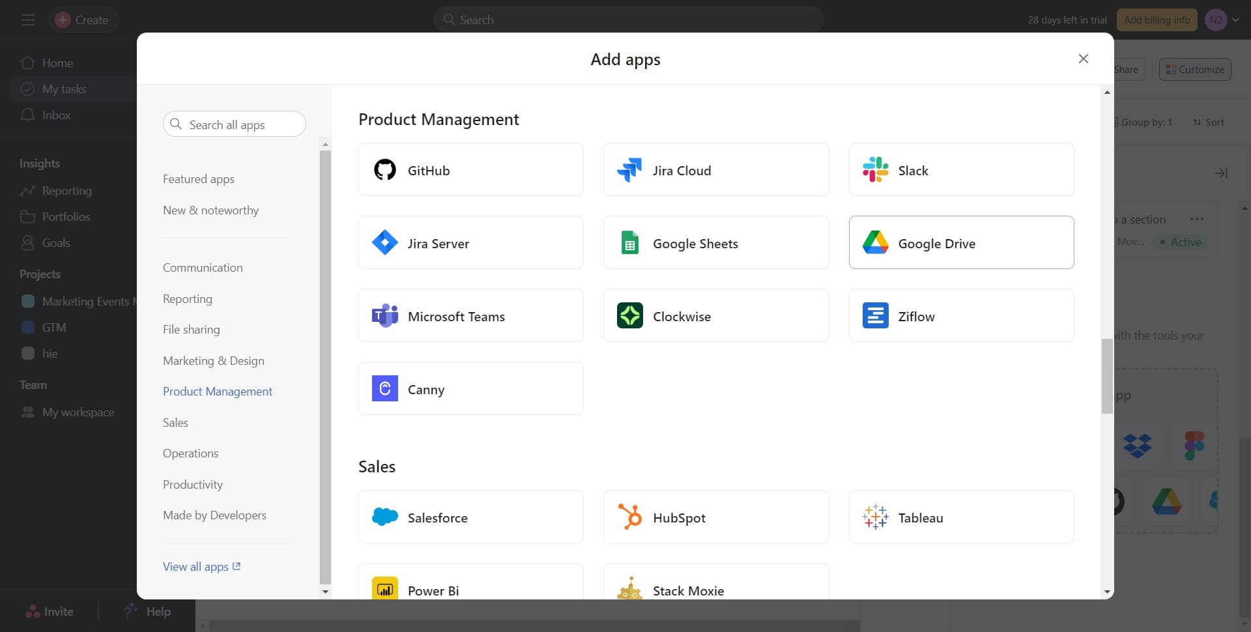Open the Microsoft Teams integration
Image resolution: width=1251 pixels, height=632 pixels.
(470, 315)
